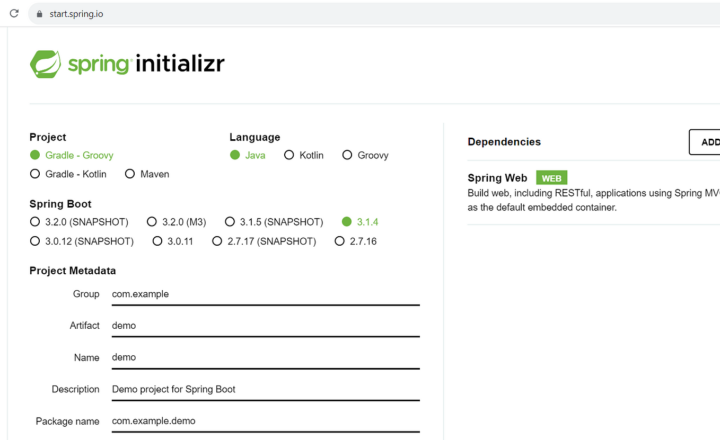Select Maven as the project type
The height and width of the screenshot is (440, 720).
click(130, 174)
